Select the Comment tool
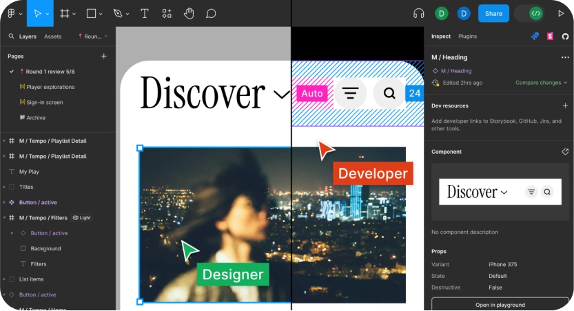This screenshot has width=574, height=311. click(x=211, y=13)
